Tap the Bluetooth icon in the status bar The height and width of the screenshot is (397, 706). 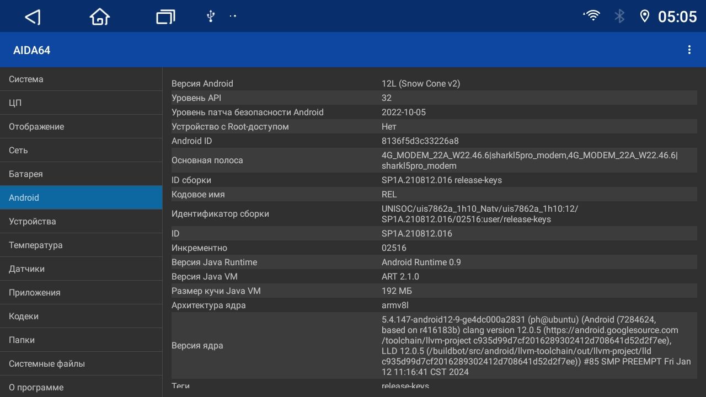click(619, 16)
